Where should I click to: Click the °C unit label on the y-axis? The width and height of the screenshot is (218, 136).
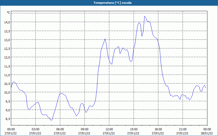tap(8, 13)
